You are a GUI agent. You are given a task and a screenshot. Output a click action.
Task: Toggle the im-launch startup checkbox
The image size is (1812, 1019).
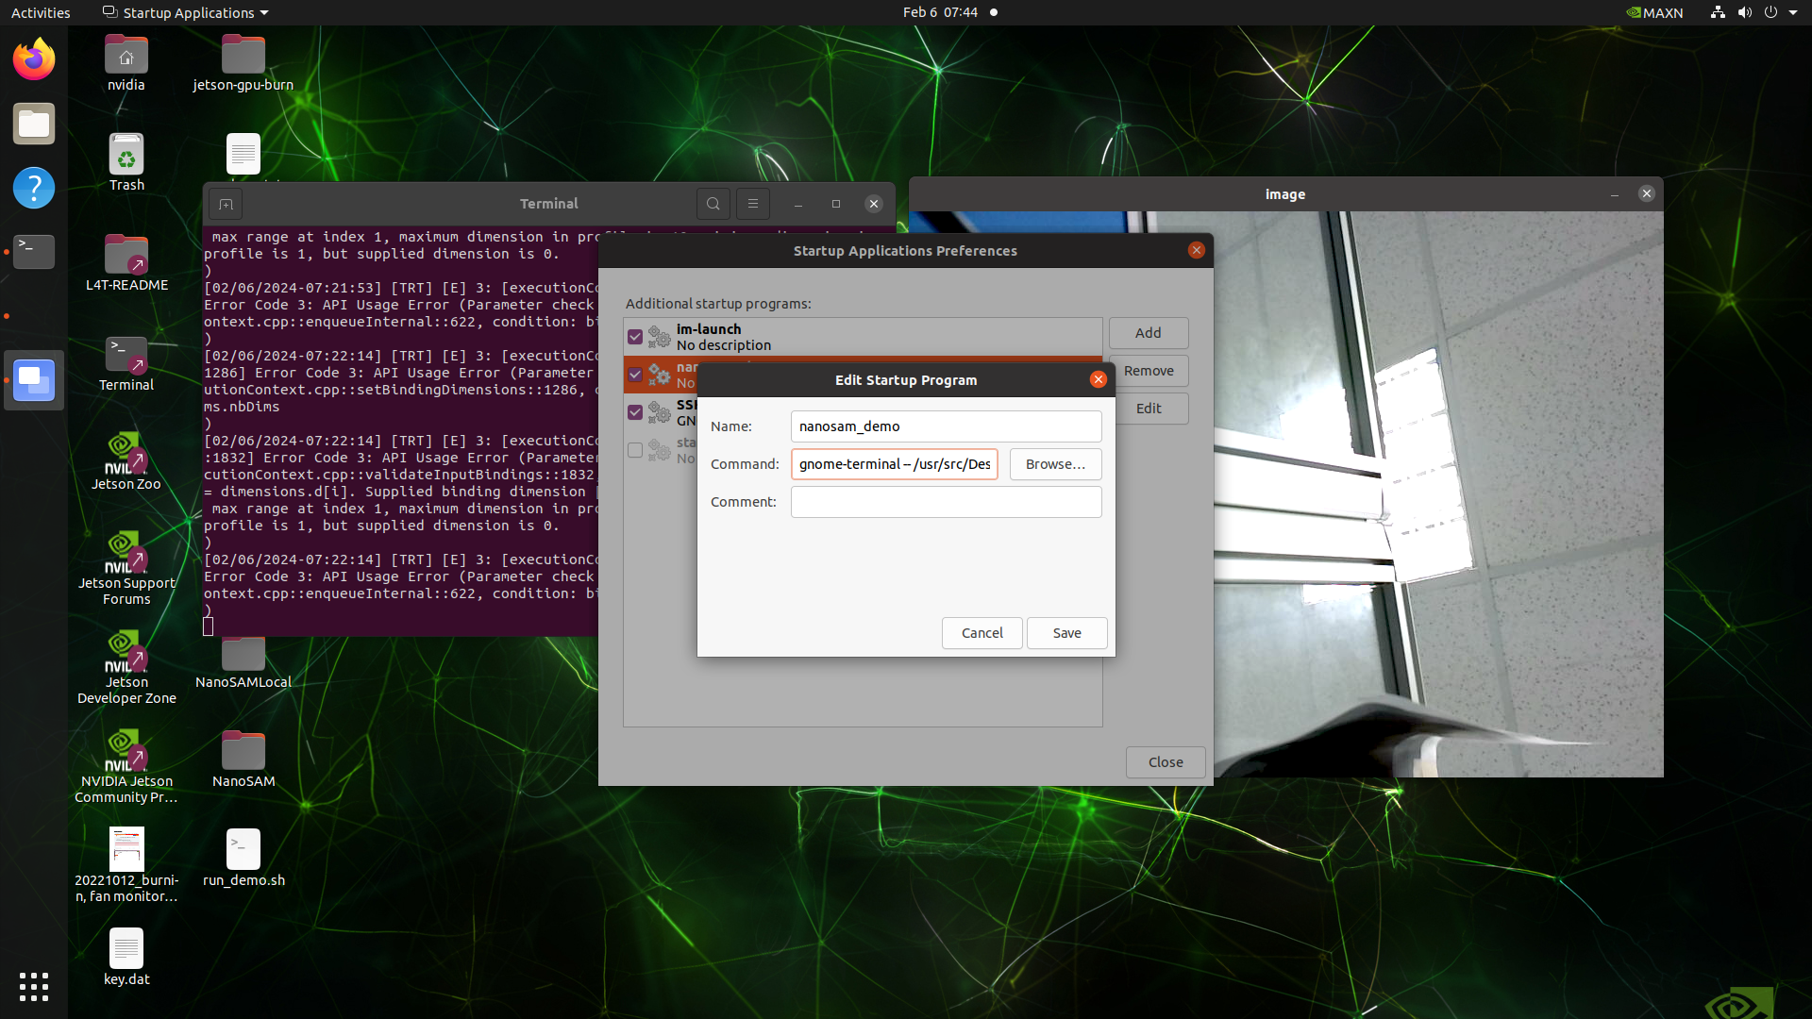pos(635,337)
